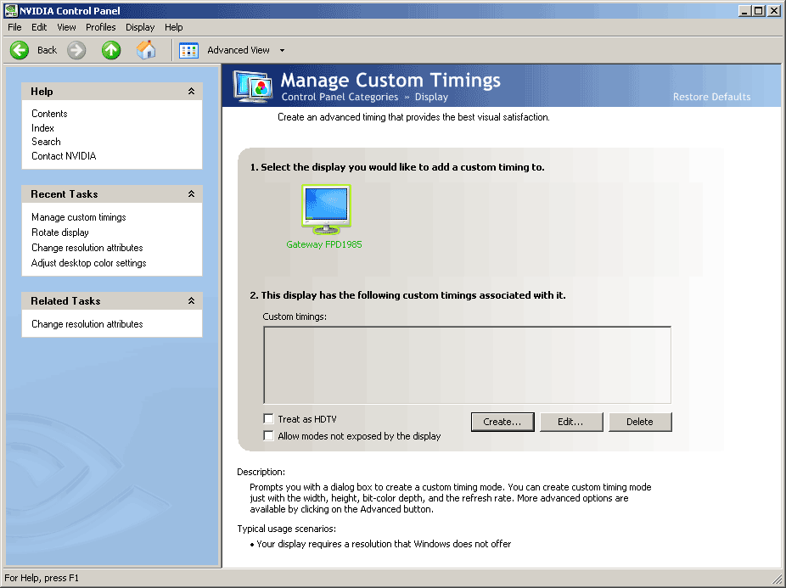Viewport: 786px width, 588px height.
Task: Open the Help menu in menu bar
Action: coord(173,27)
